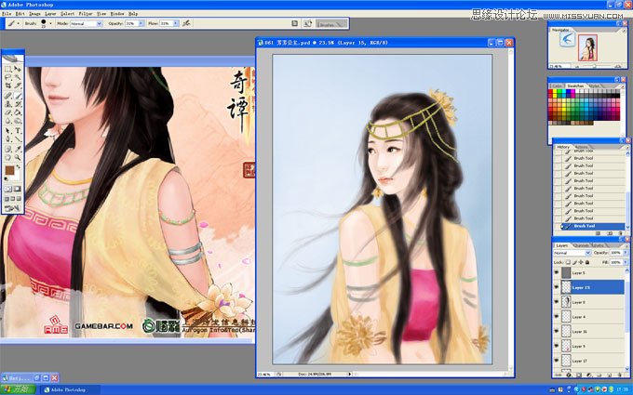Select the Eyedropper tool
633x395 pixels.
click(x=18, y=149)
